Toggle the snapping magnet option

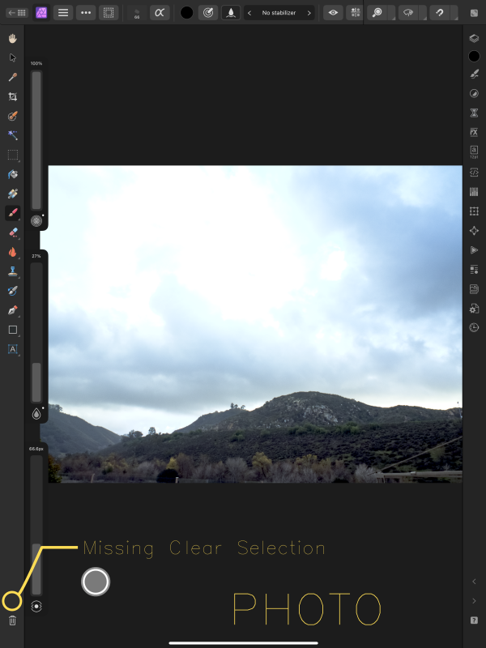coord(440,13)
